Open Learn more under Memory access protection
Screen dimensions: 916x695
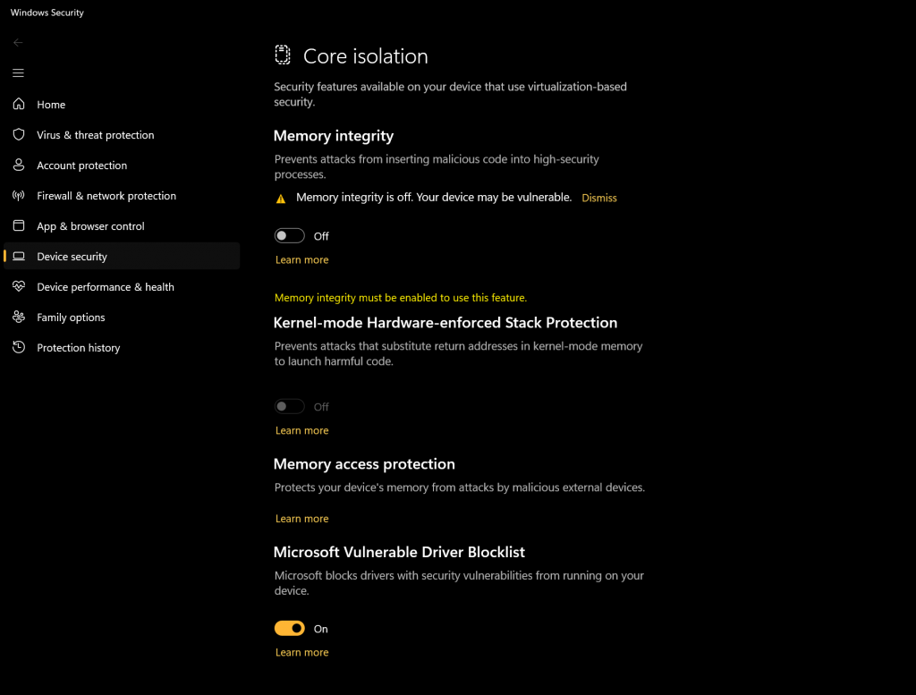click(302, 519)
